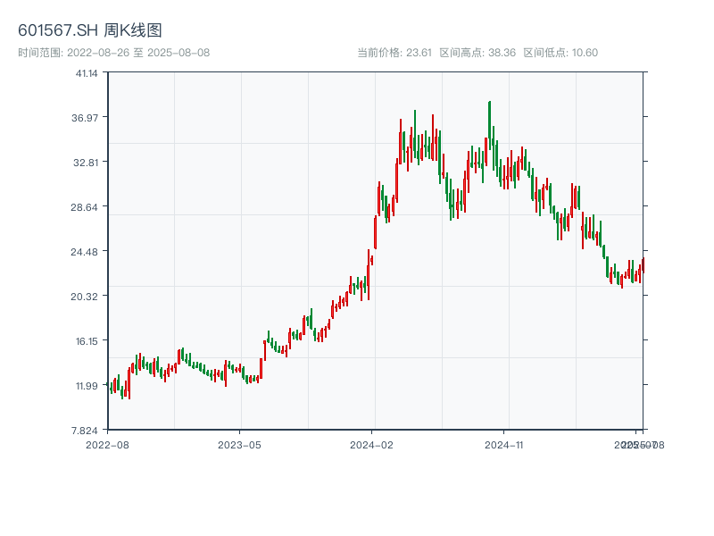Click the 16.15 y-axis label
The height and width of the screenshot is (536, 714).
point(87,341)
